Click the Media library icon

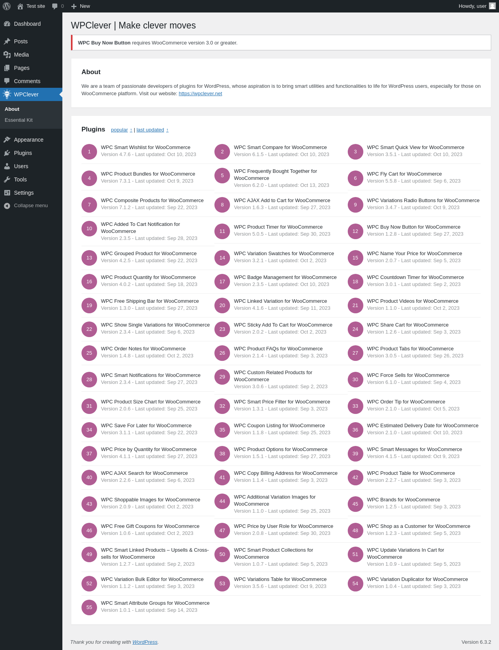click(x=7, y=55)
